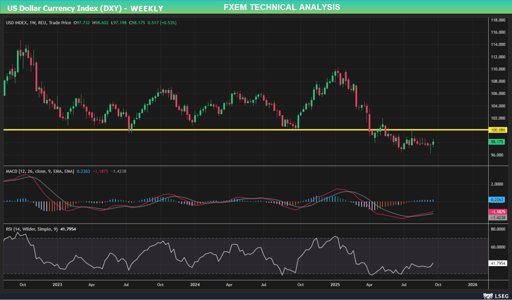Click the O97.732 open price value
Viewport: 512px width, 300px height.
point(81,22)
